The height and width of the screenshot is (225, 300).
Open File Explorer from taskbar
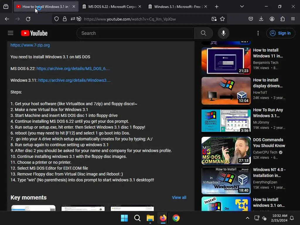(x=150, y=218)
